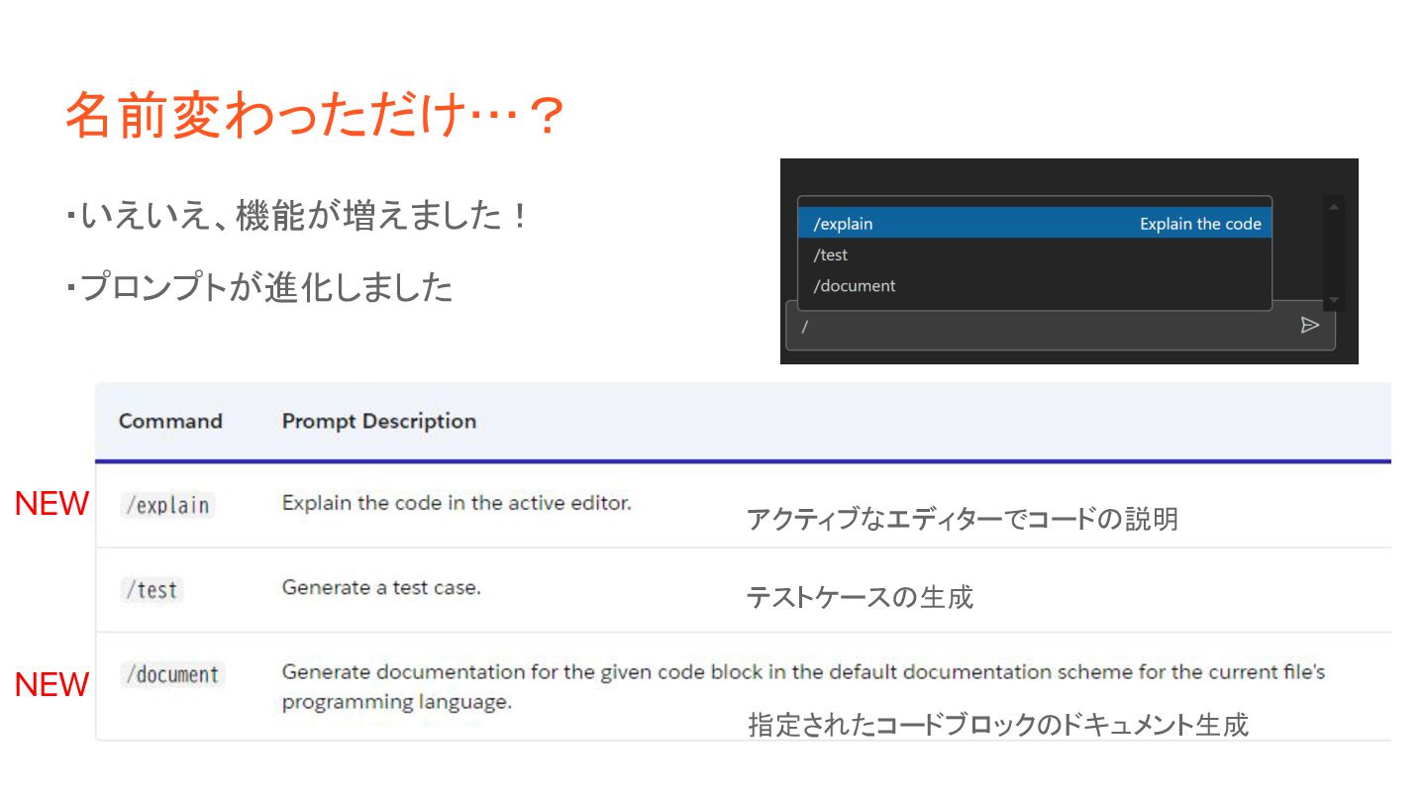1426x802 pixels.
Task: Click the NEW label beside /explain
Action: click(x=52, y=504)
